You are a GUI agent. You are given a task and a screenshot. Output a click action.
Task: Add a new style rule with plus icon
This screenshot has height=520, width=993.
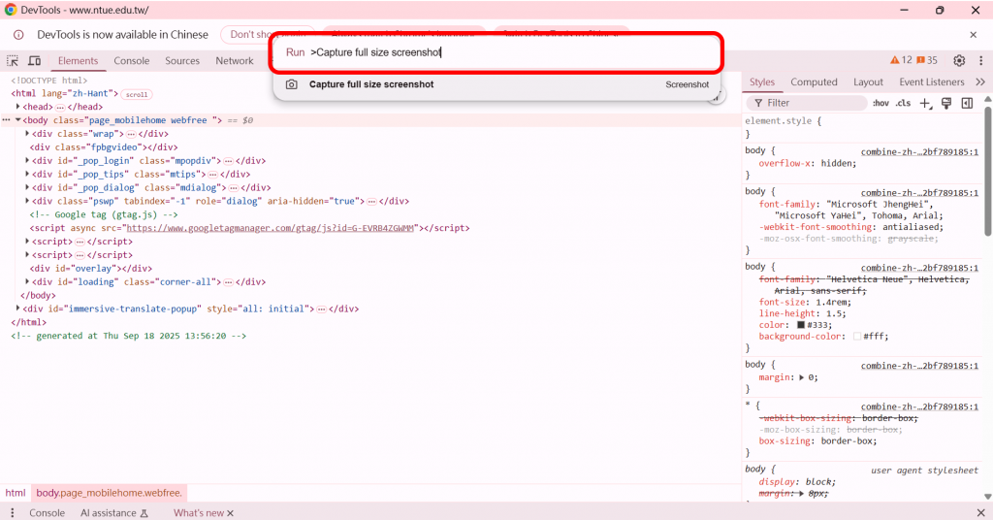point(925,103)
